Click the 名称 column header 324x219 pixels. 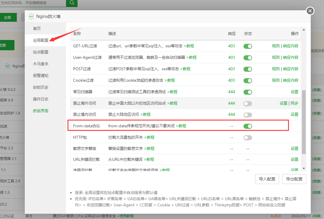(77, 34)
